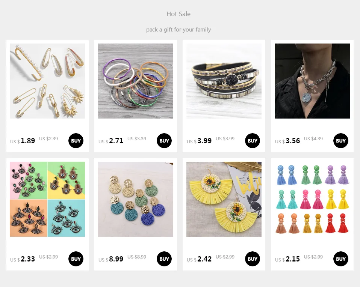This screenshot has width=360, height=287.
Task: Open the evil eye earrings collage image
Action: pos(47,199)
